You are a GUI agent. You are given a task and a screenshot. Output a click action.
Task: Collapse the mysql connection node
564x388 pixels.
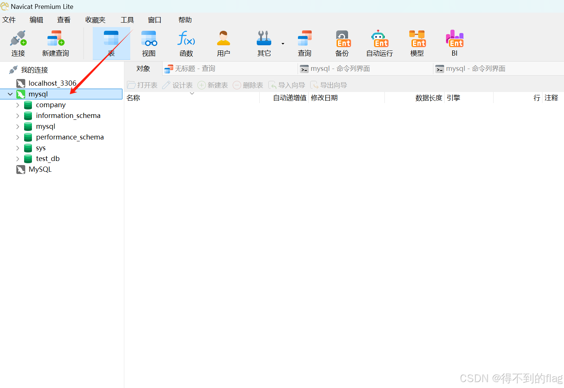click(x=10, y=94)
